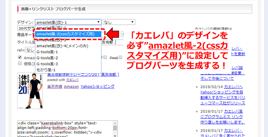
Task: Select もかり風-1 design option
Action: [x=68, y=70]
